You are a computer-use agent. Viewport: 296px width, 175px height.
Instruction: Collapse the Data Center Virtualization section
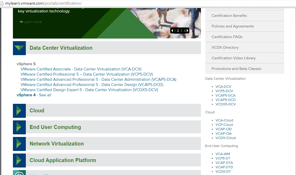point(19,48)
